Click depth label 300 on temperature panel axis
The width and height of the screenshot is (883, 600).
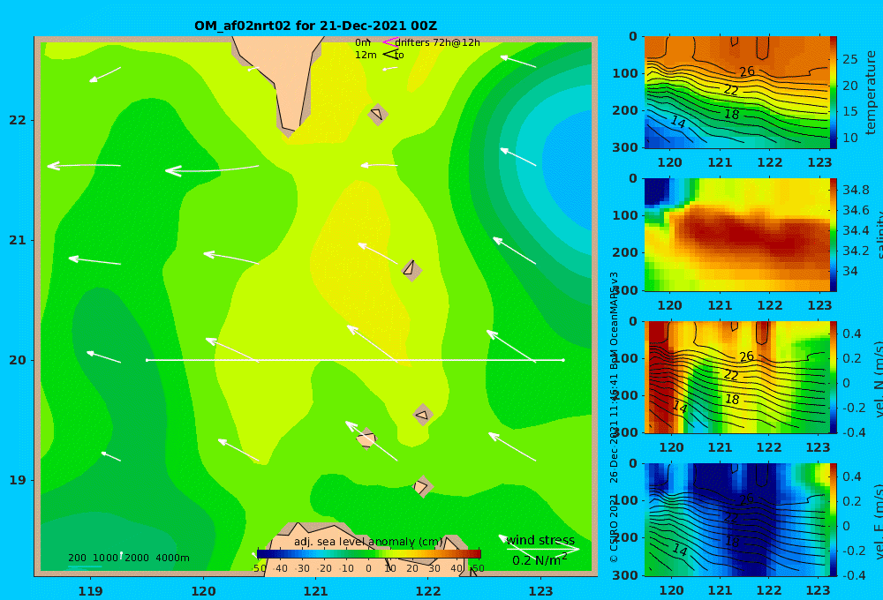point(625,147)
